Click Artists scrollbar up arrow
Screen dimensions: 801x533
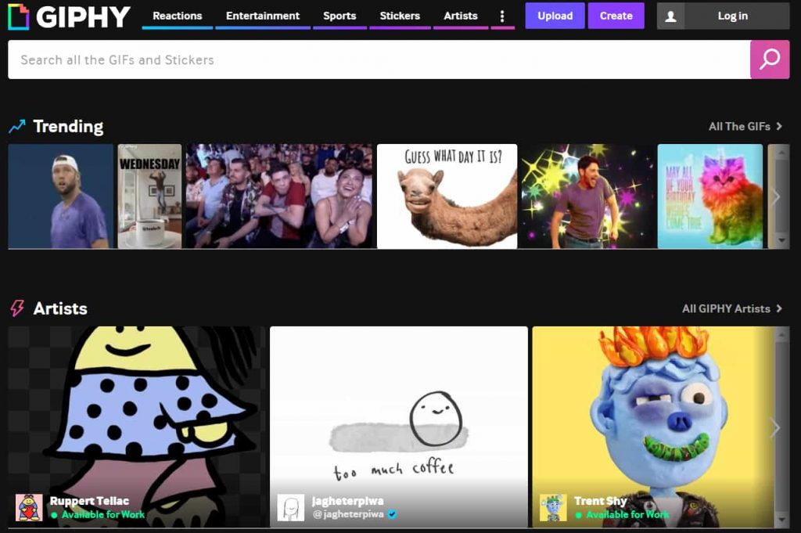pyautogui.click(x=781, y=335)
